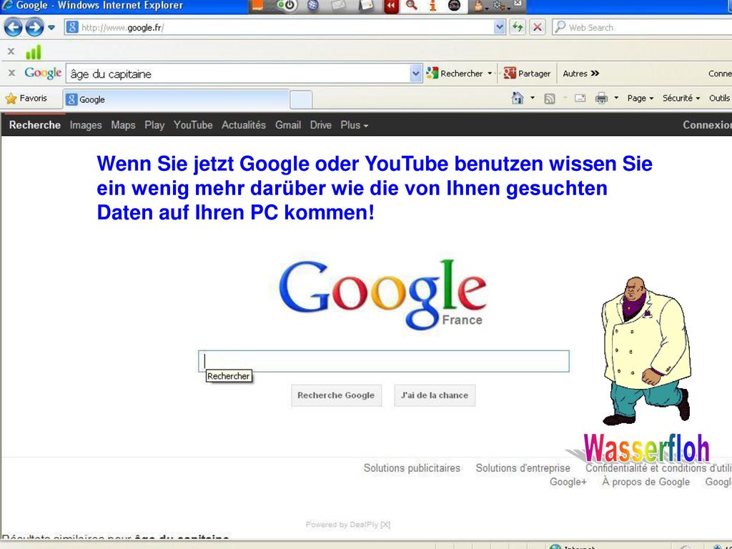Expand the Autres toolbar overflow
This screenshot has width=732, height=549.
point(580,74)
